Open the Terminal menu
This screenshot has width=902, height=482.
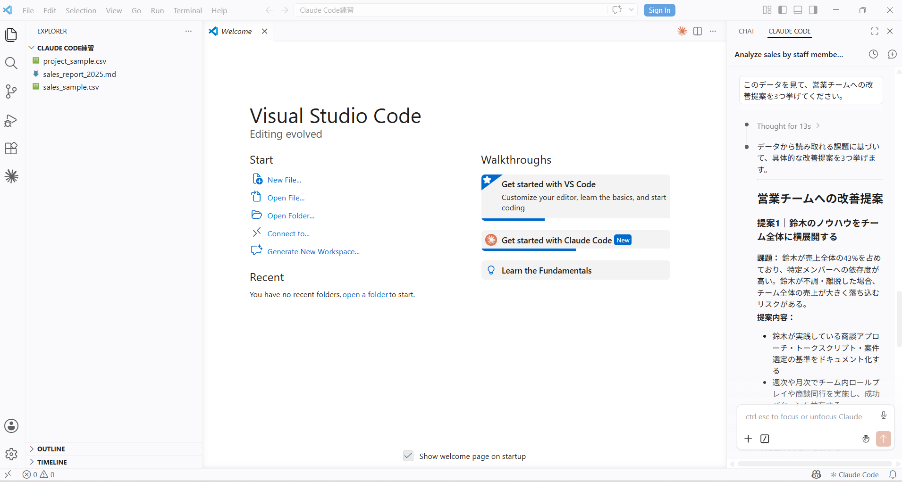(187, 10)
